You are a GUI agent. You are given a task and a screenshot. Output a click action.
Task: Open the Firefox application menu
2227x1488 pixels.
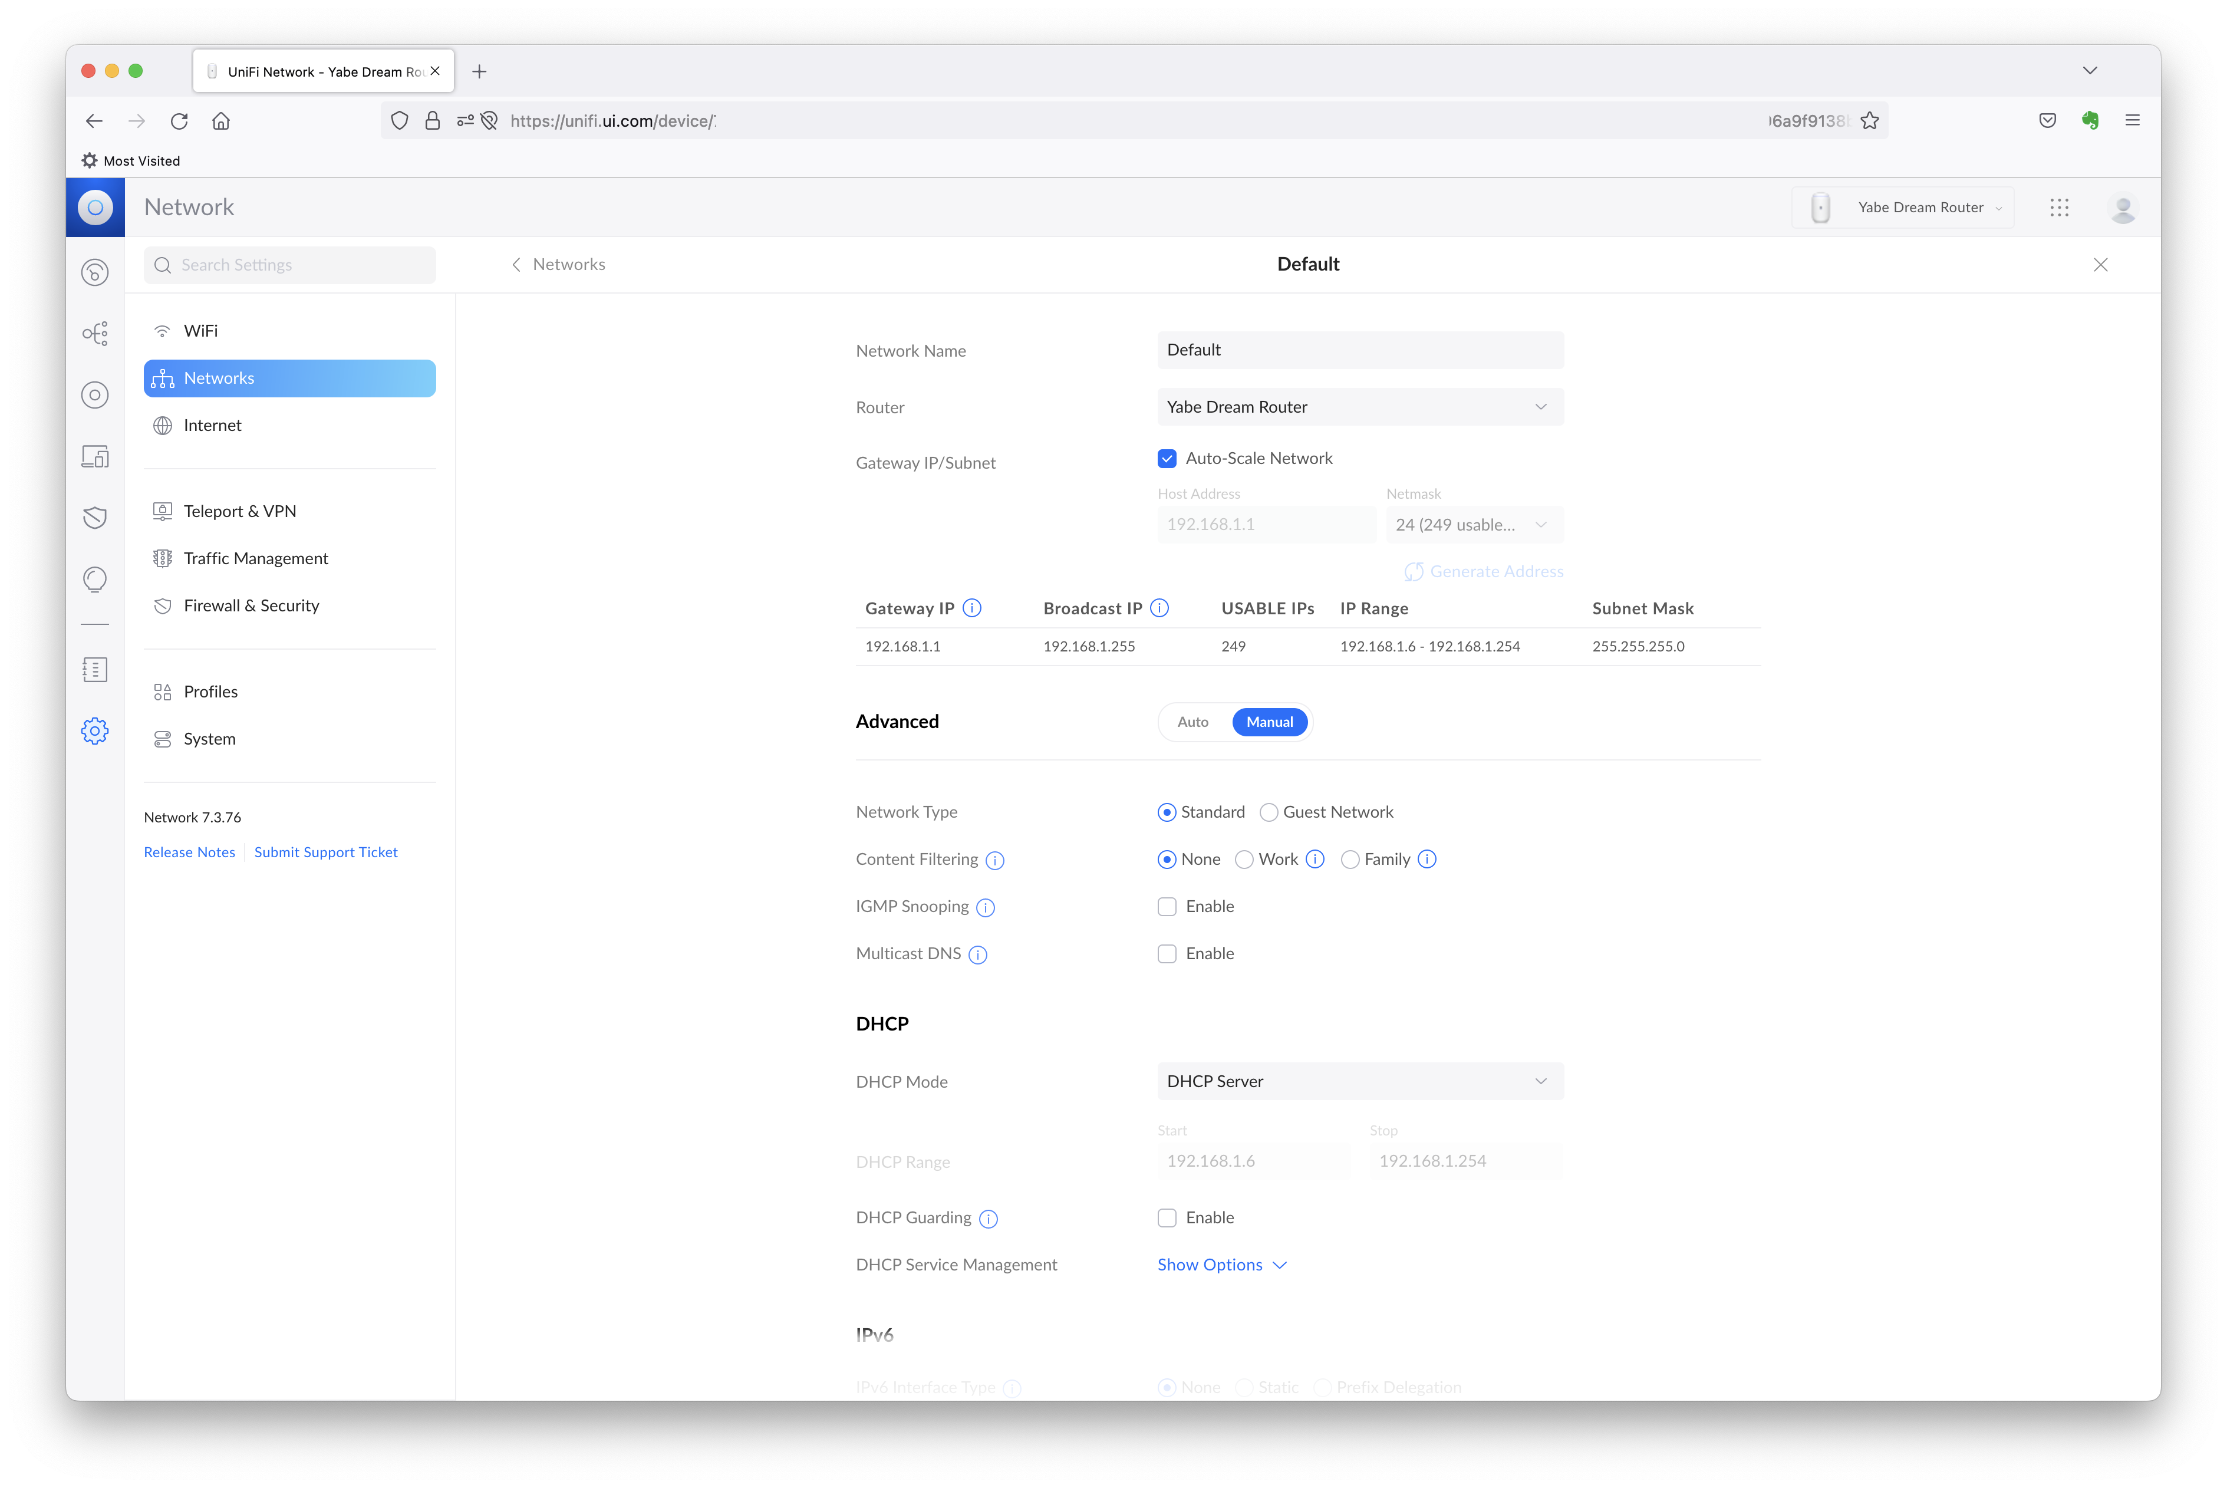tap(2132, 120)
